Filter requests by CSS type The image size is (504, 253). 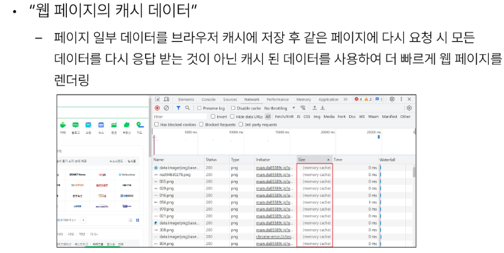[307, 117]
